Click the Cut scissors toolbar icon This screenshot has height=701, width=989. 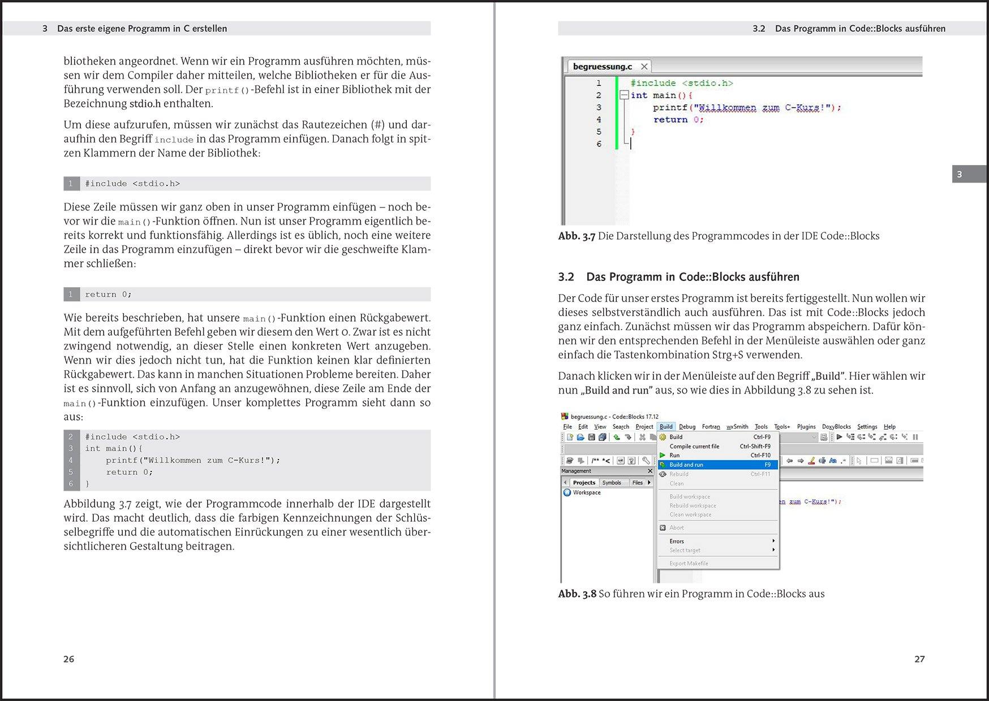642,437
